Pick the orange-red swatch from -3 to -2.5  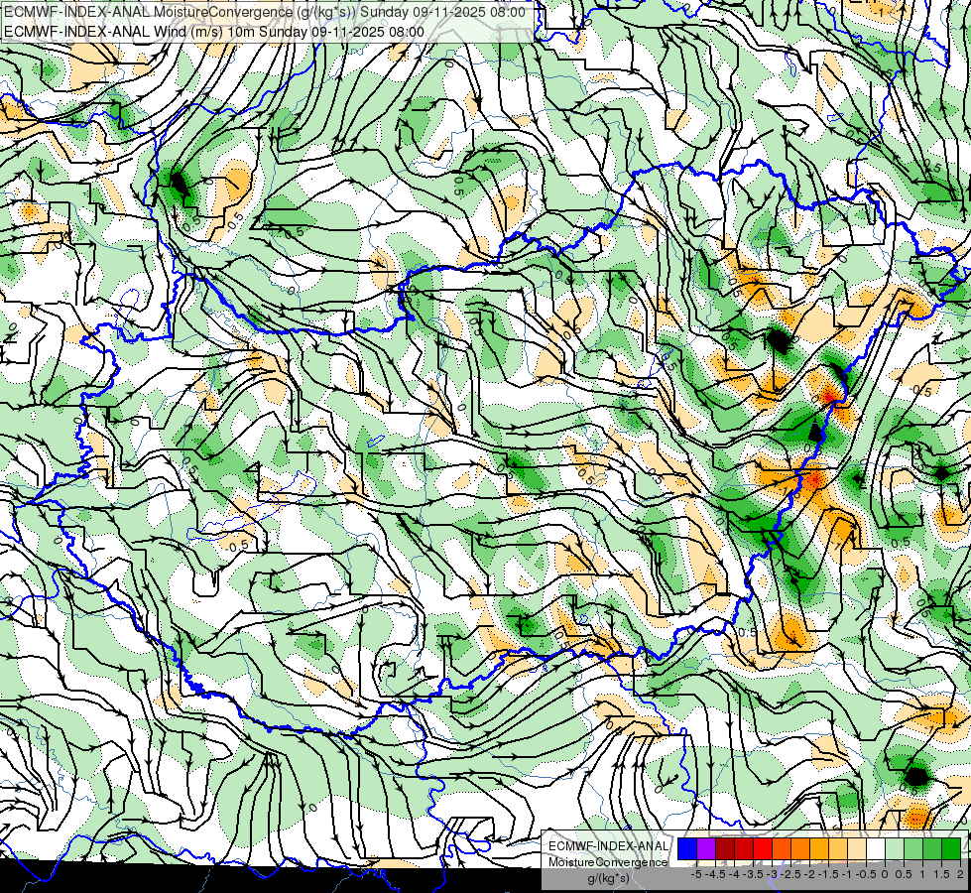782,848
